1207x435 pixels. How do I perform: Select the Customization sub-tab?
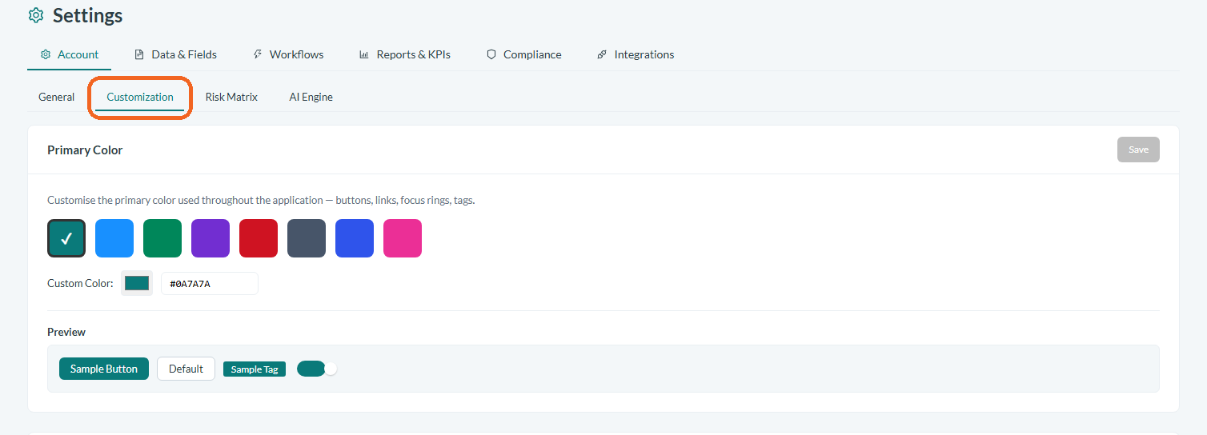click(x=140, y=97)
